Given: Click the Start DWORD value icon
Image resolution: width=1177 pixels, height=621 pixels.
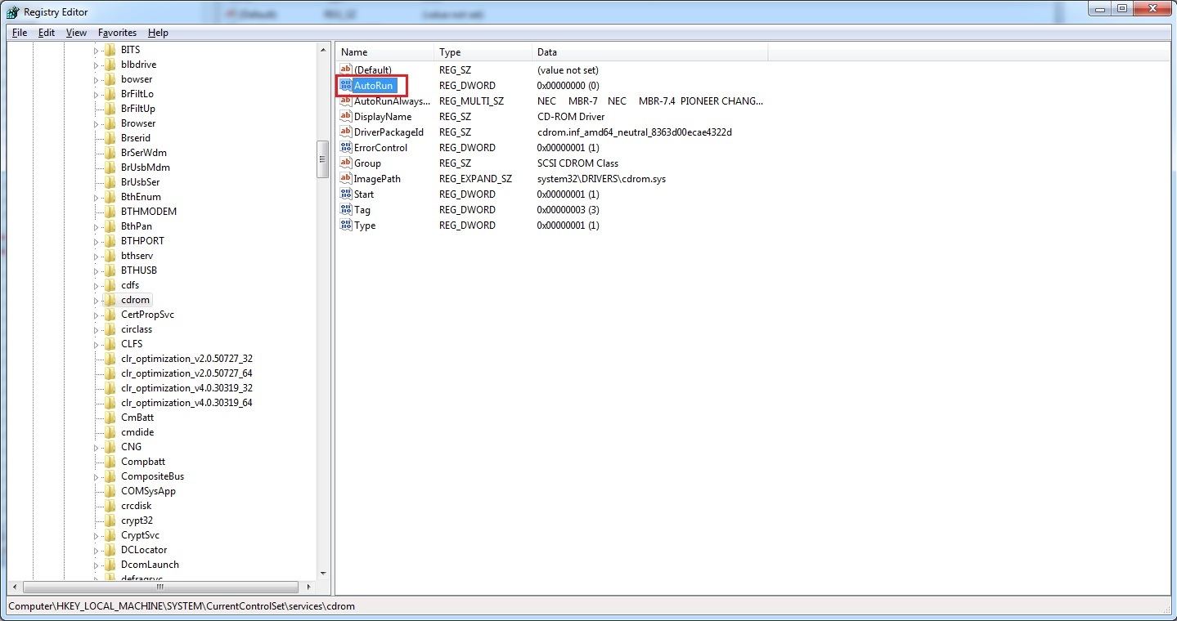Looking at the screenshot, I should (345, 194).
